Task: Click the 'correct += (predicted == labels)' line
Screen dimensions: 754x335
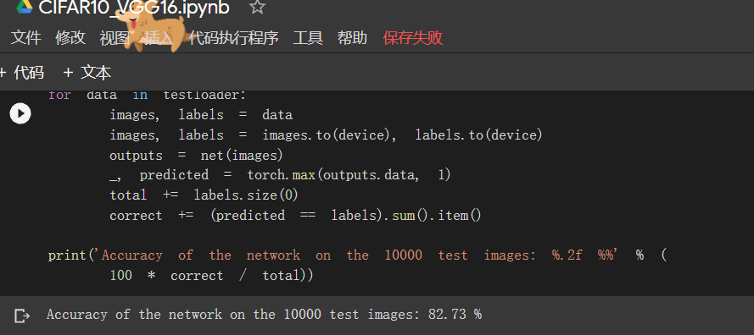Action: [295, 216]
